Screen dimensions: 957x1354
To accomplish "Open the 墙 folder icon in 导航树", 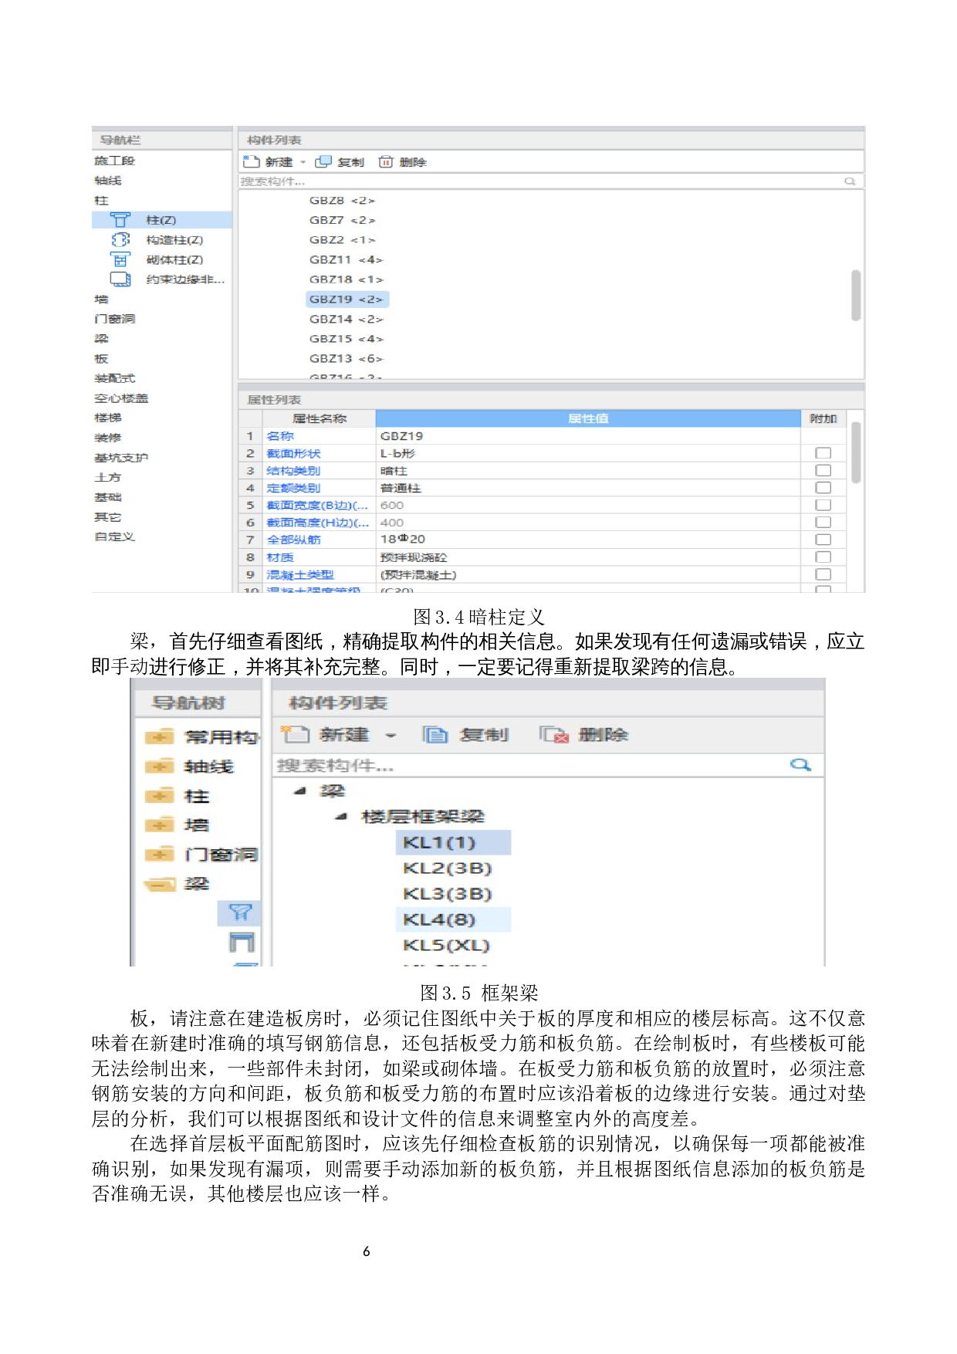I will (x=160, y=825).
